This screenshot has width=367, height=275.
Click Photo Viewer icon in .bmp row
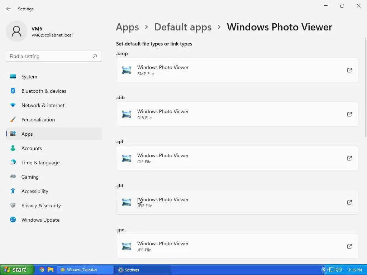[x=127, y=70]
